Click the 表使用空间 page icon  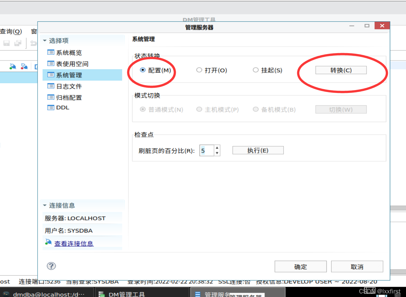[x=51, y=63]
